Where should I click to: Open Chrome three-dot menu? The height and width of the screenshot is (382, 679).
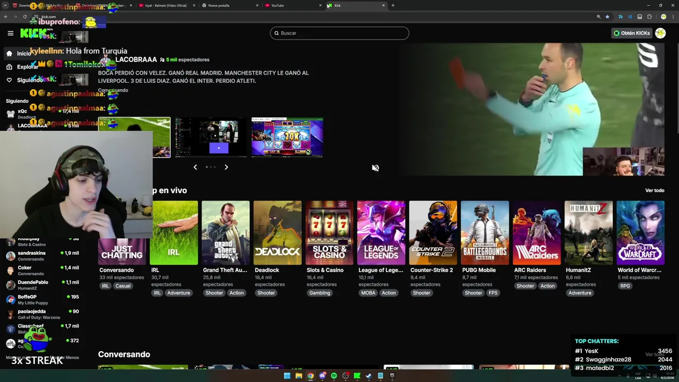(x=673, y=16)
